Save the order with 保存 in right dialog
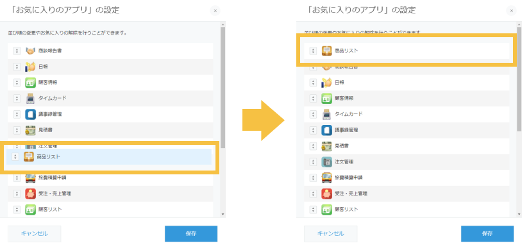The width and height of the screenshot is (522, 250). point(487,234)
